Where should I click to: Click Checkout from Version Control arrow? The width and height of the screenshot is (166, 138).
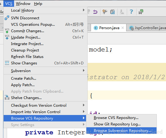pyautogui.click(x=84, y=105)
